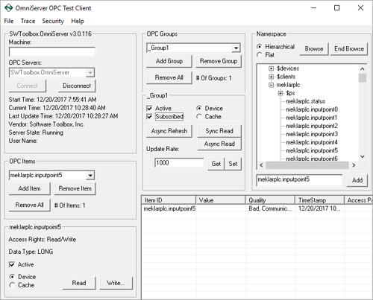Image resolution: width=373 pixels, height=300 pixels.
Task: Click namespace tree scroll right arrow
Action: pos(354,165)
